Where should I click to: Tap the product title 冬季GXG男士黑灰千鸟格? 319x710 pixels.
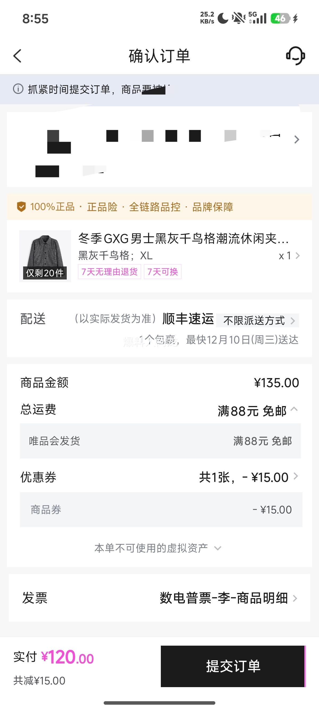tap(183, 239)
